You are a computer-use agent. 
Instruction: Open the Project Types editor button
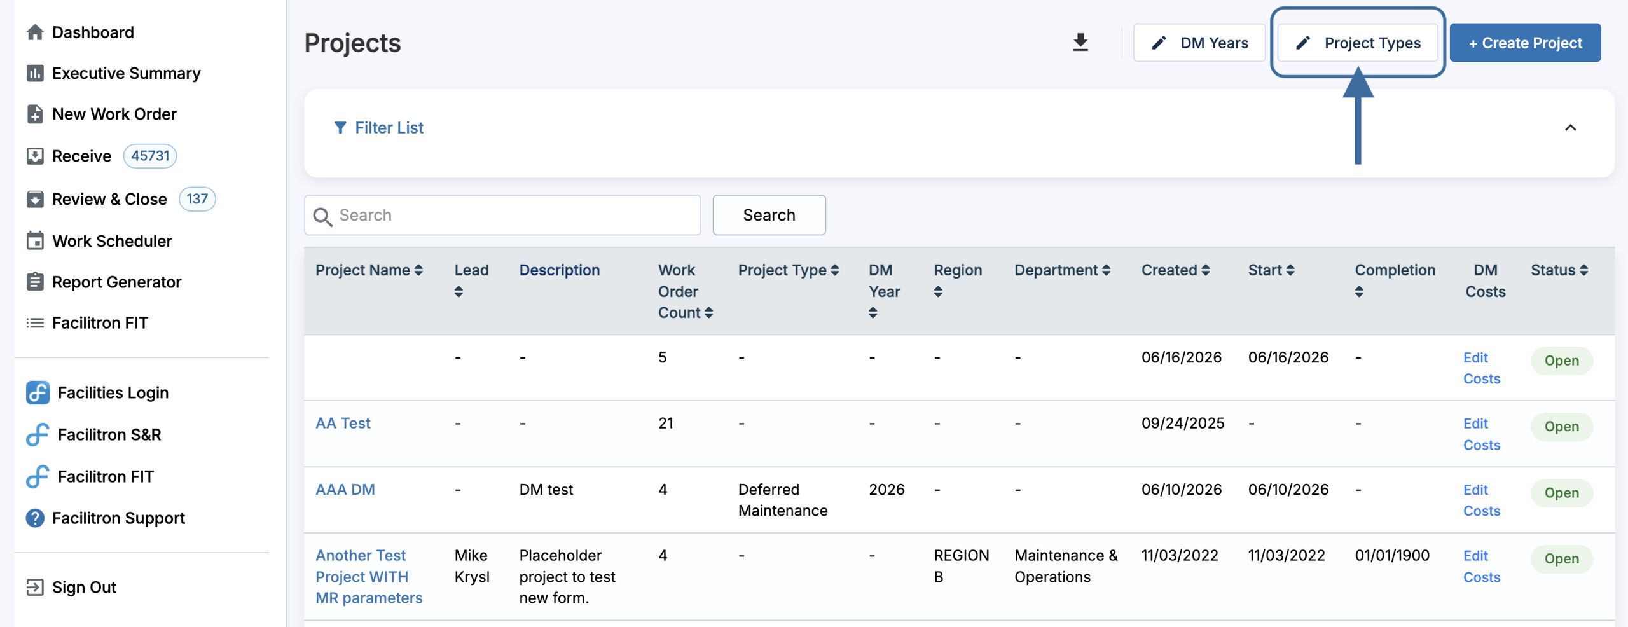(x=1358, y=43)
